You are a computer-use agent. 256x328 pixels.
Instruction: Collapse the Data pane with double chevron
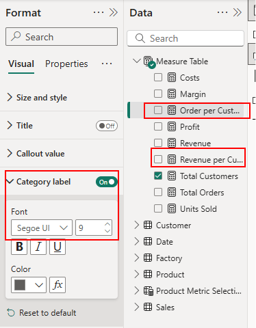pos(238,12)
